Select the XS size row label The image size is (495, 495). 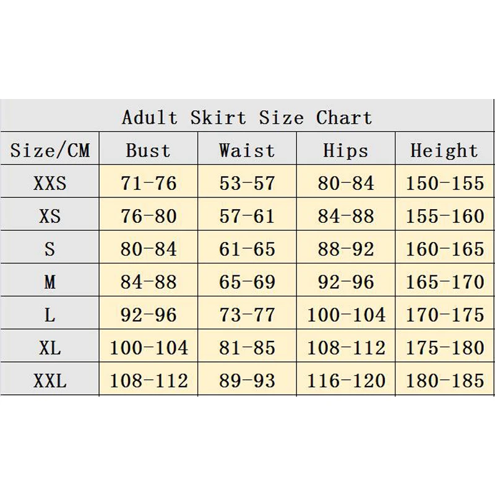point(50,216)
